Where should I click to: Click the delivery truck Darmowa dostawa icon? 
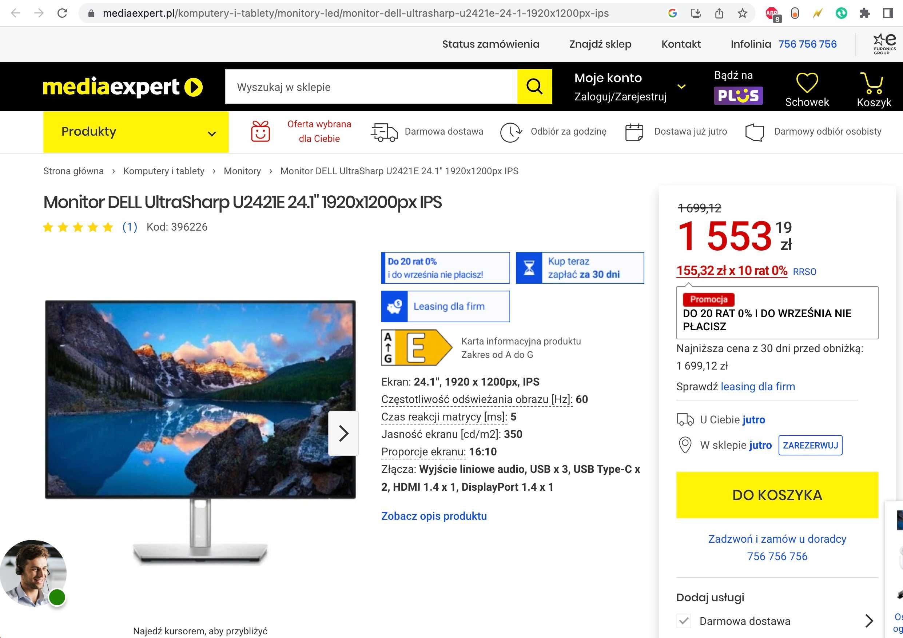(x=384, y=132)
